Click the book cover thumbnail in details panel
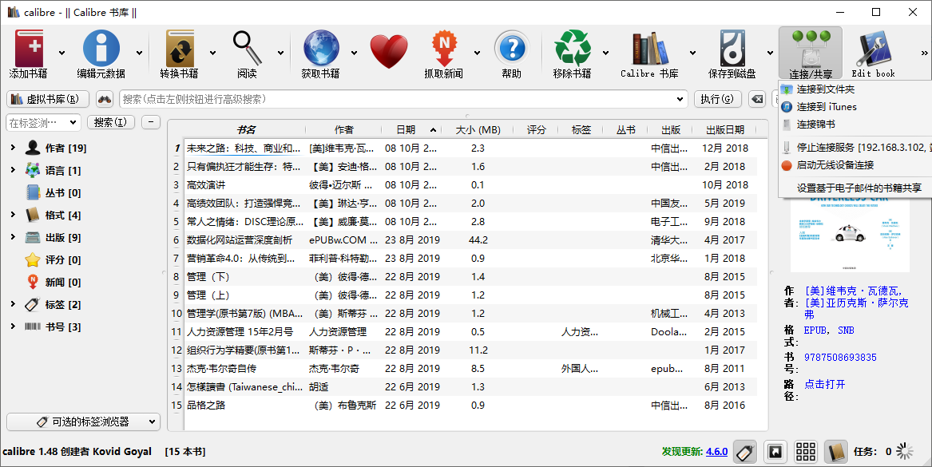This screenshot has width=932, height=467. pos(850,235)
